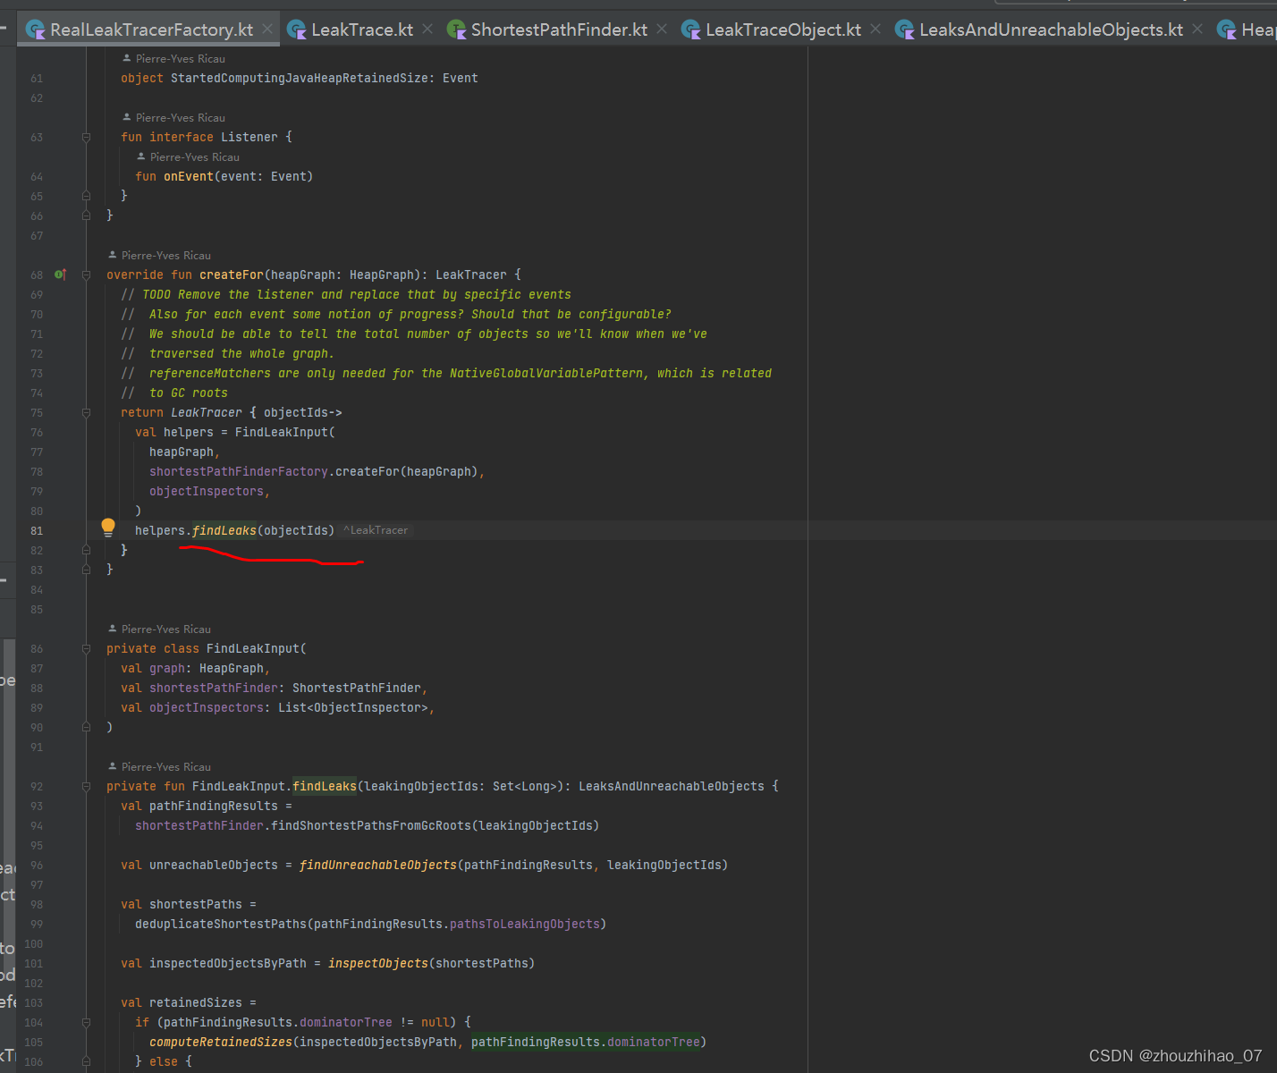Collapse the if block fold on line 104
Image resolution: width=1277 pixels, height=1073 pixels.
tap(86, 1022)
